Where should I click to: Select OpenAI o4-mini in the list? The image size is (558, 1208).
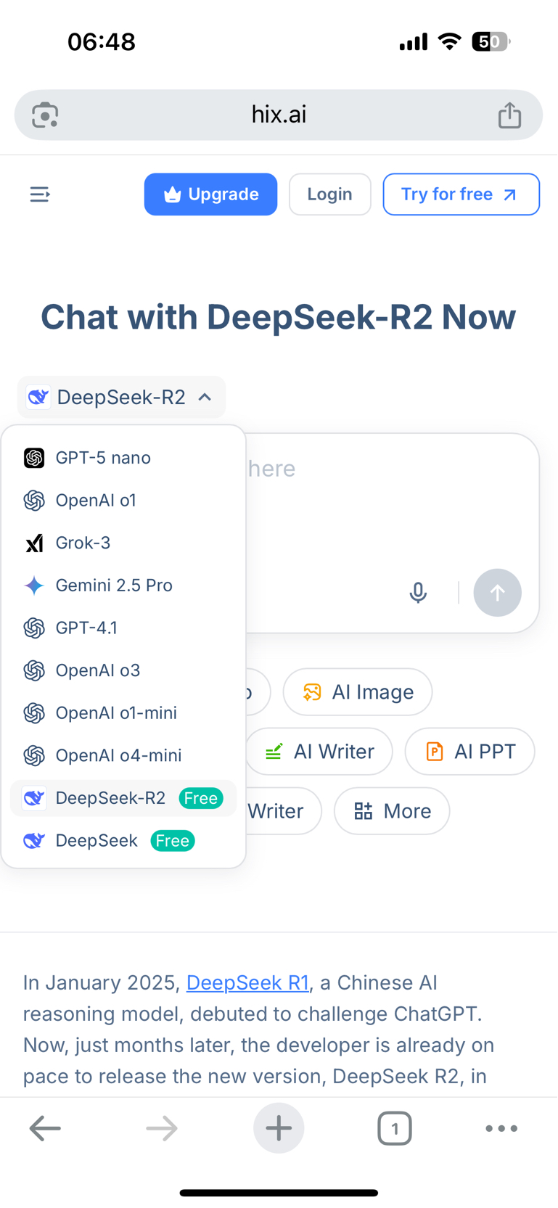point(118,755)
